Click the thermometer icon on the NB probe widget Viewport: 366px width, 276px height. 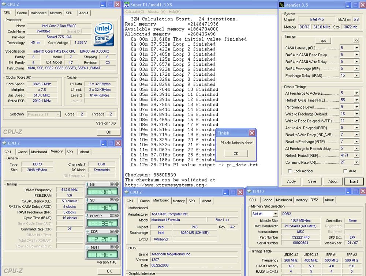click(87, 184)
